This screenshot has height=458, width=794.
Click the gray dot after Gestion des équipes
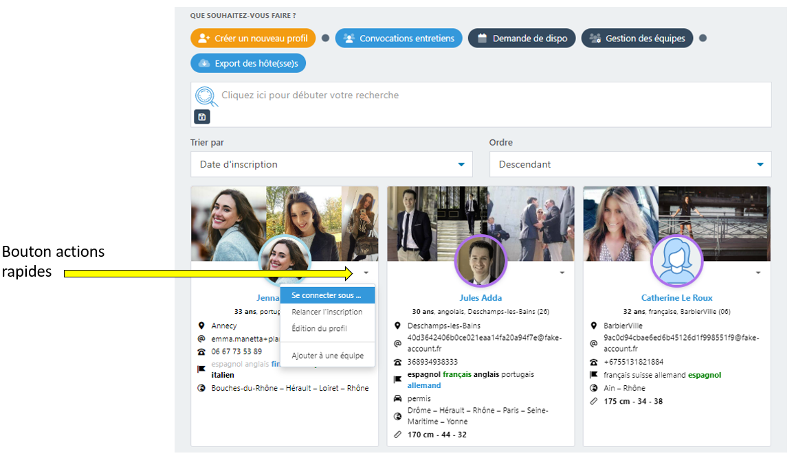(703, 38)
